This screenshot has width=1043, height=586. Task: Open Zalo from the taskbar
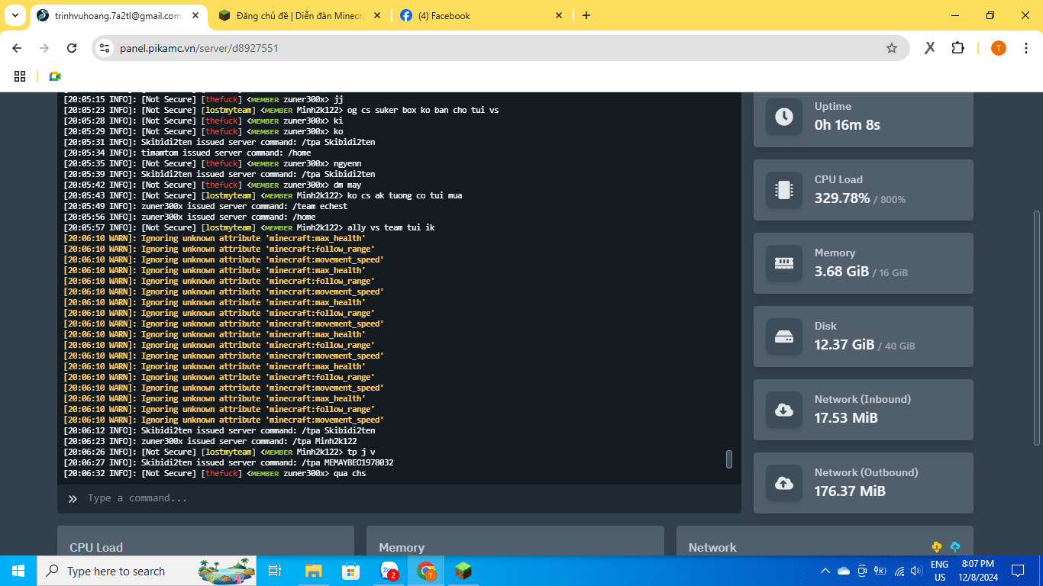(389, 571)
